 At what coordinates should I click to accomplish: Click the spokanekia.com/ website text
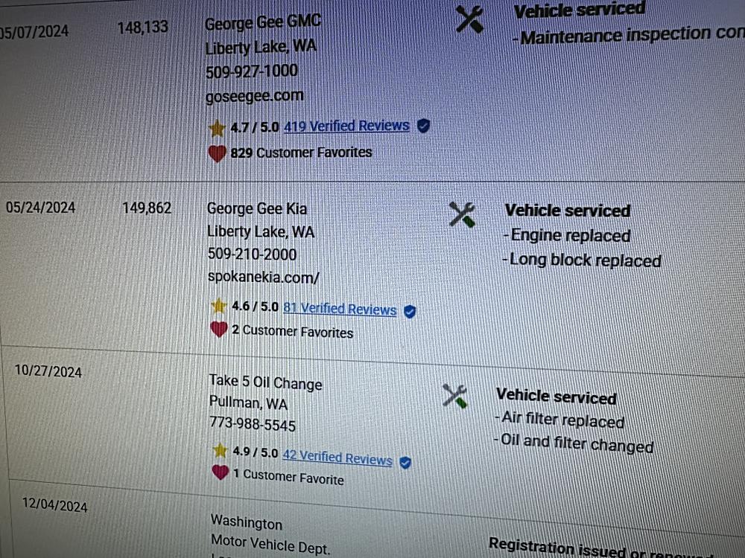[263, 277]
